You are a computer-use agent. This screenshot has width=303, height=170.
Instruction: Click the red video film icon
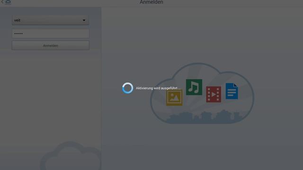(214, 94)
